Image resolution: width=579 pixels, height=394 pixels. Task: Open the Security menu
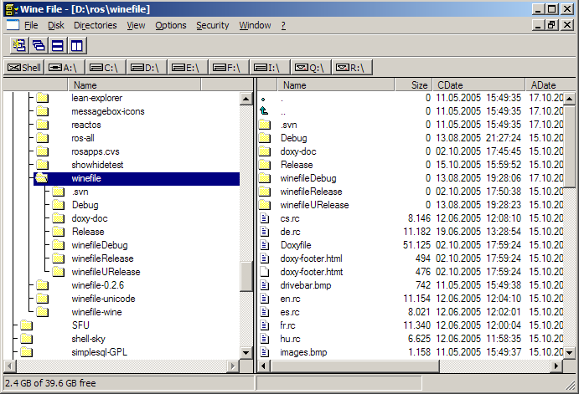pyautogui.click(x=212, y=25)
